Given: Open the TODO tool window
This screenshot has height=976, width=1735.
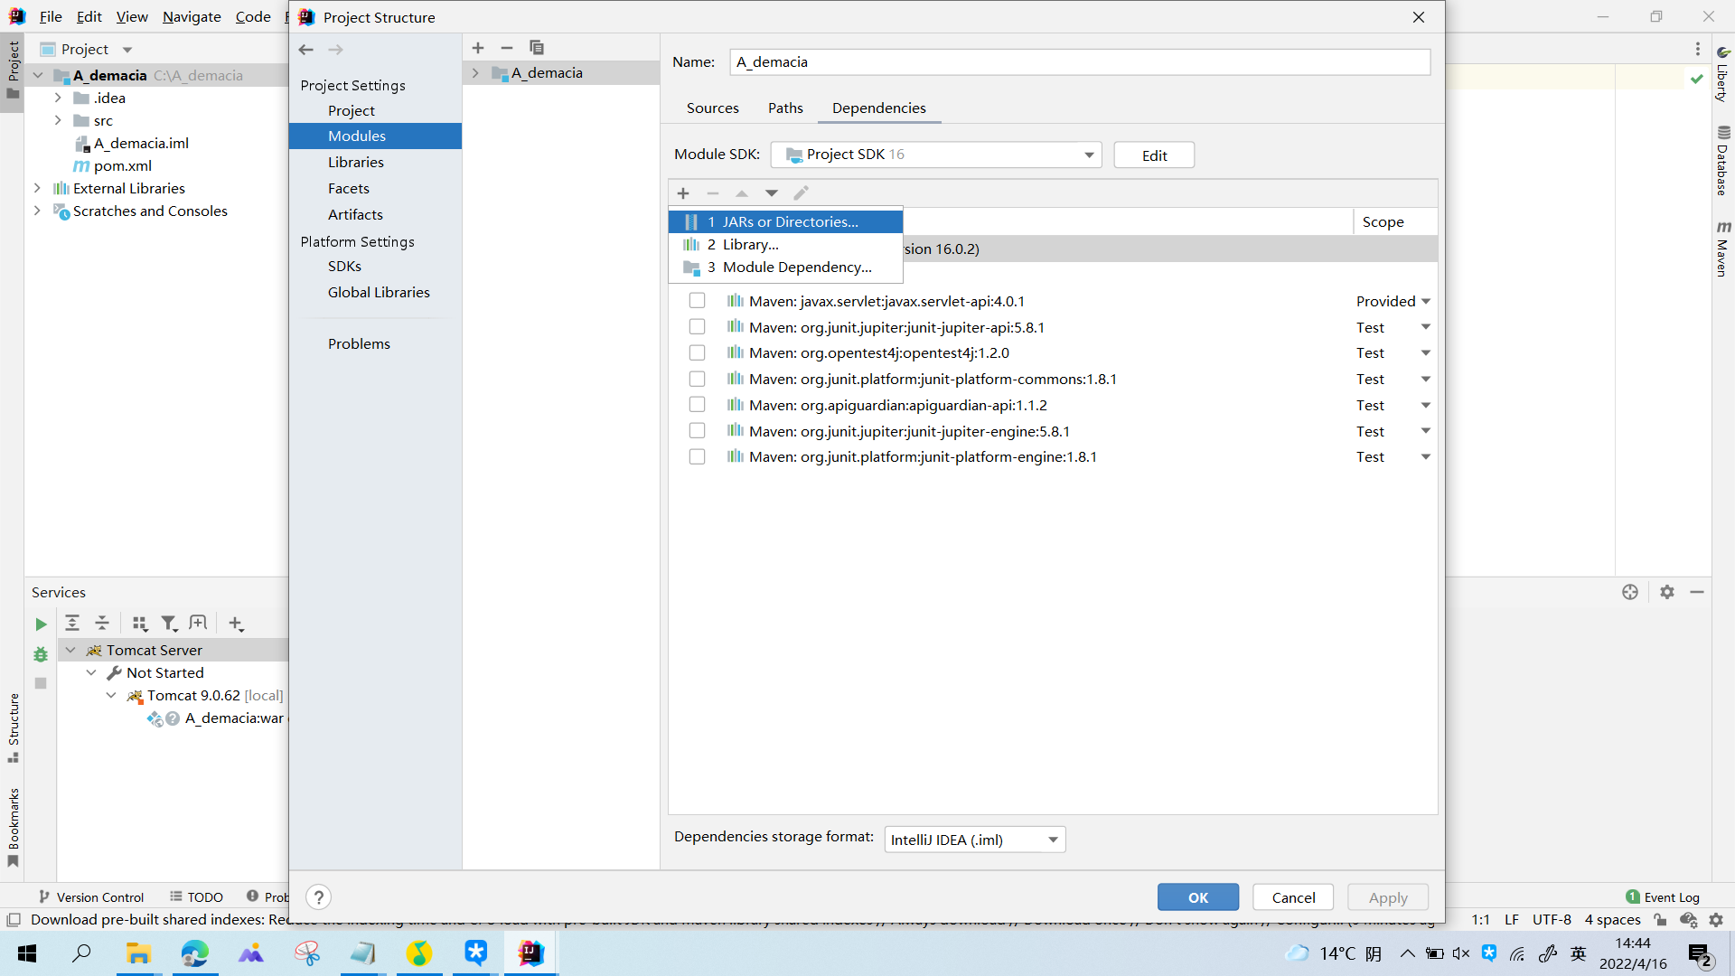Looking at the screenshot, I should tap(196, 897).
